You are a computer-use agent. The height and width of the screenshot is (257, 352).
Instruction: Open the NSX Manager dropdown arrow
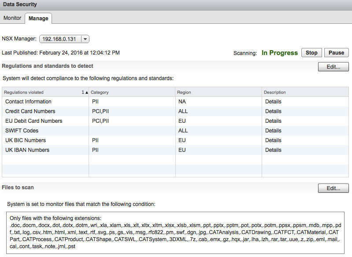85,39
